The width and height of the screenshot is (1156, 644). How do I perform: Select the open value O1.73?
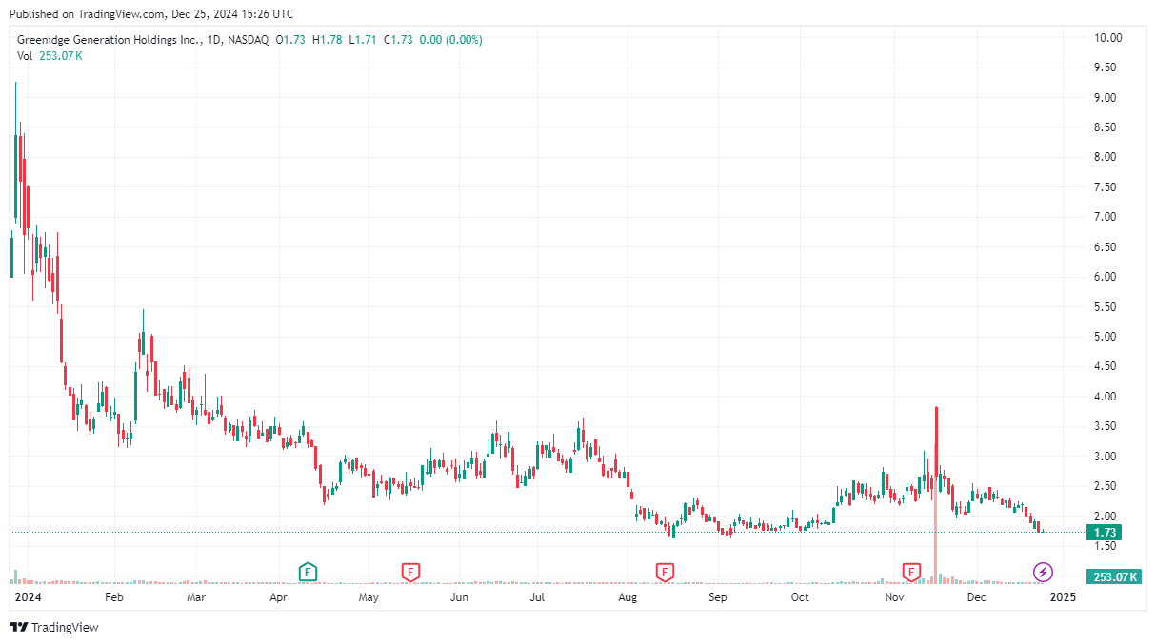click(x=291, y=40)
